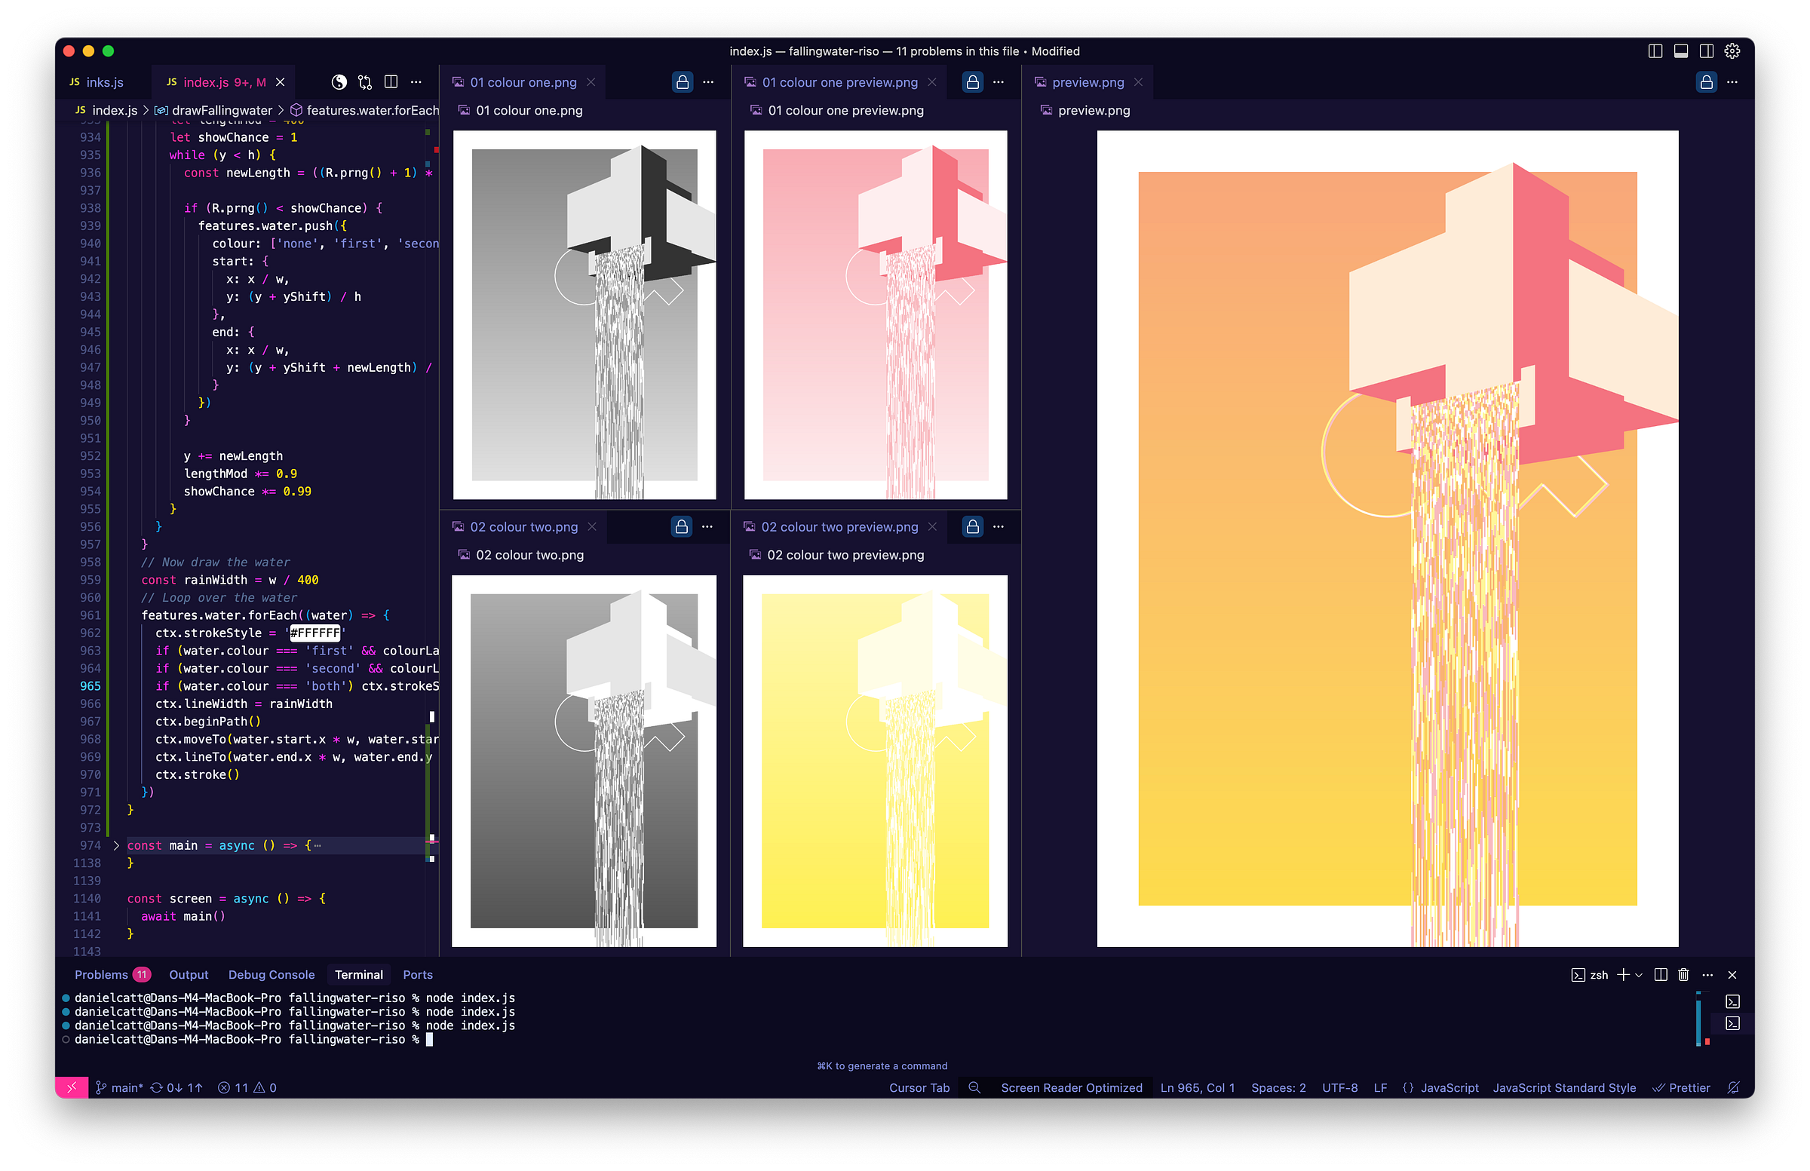Expand the folded main function at line 974
Screen dimensions: 1810x1171
coord(116,845)
